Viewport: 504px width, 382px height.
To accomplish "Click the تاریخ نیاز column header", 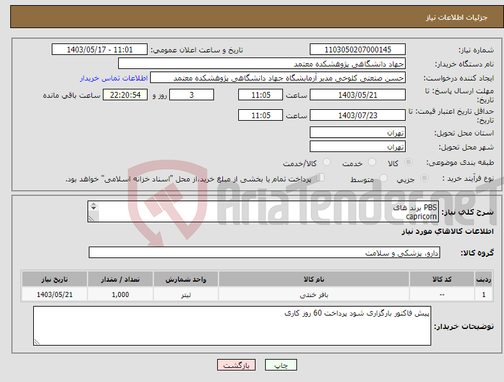I will pyautogui.click(x=54, y=279).
